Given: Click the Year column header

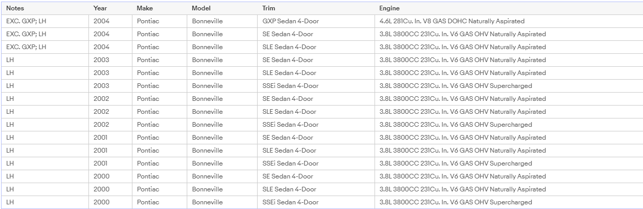Looking at the screenshot, I should [x=100, y=8].
